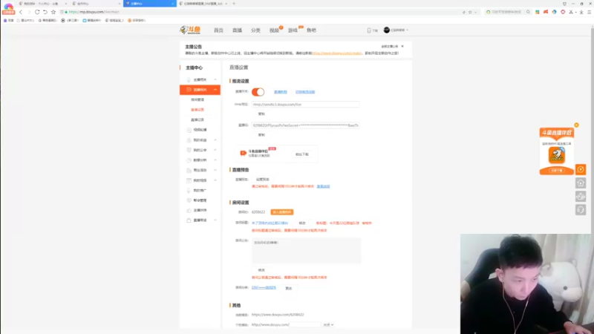Open 鱼吧 in the Douyu navigation

coord(311,30)
